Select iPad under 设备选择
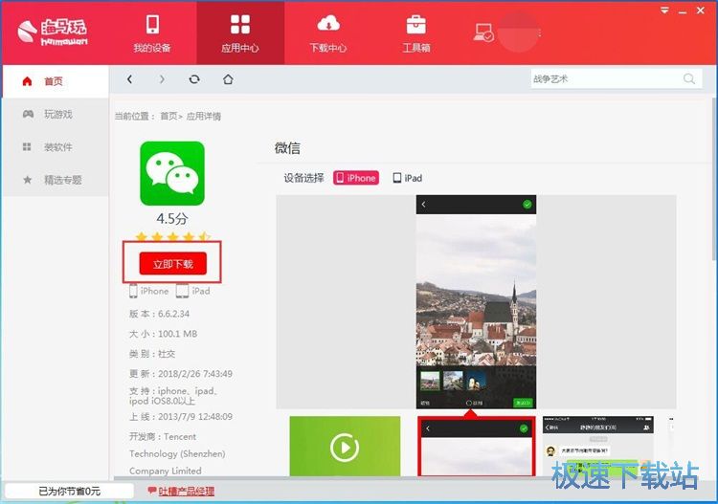Screen dimensions: 718x504 click(x=408, y=178)
